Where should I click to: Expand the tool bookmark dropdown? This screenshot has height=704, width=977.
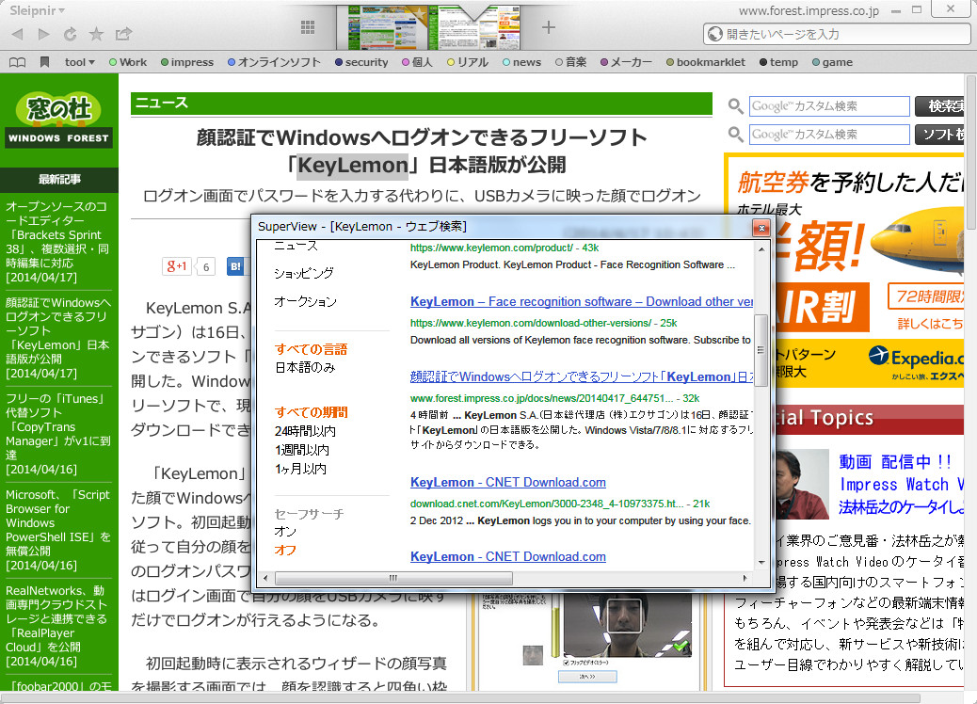pyautogui.click(x=80, y=62)
